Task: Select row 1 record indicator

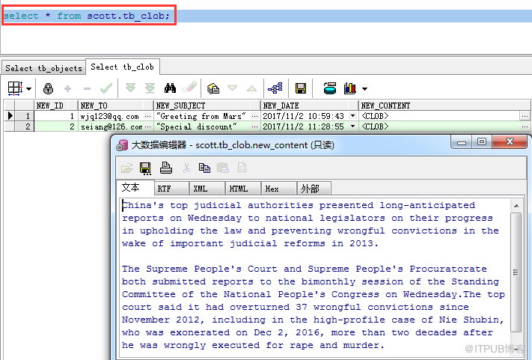Action: coord(10,116)
